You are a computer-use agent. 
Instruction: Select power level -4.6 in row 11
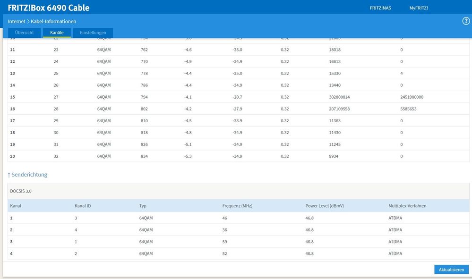[188, 50]
